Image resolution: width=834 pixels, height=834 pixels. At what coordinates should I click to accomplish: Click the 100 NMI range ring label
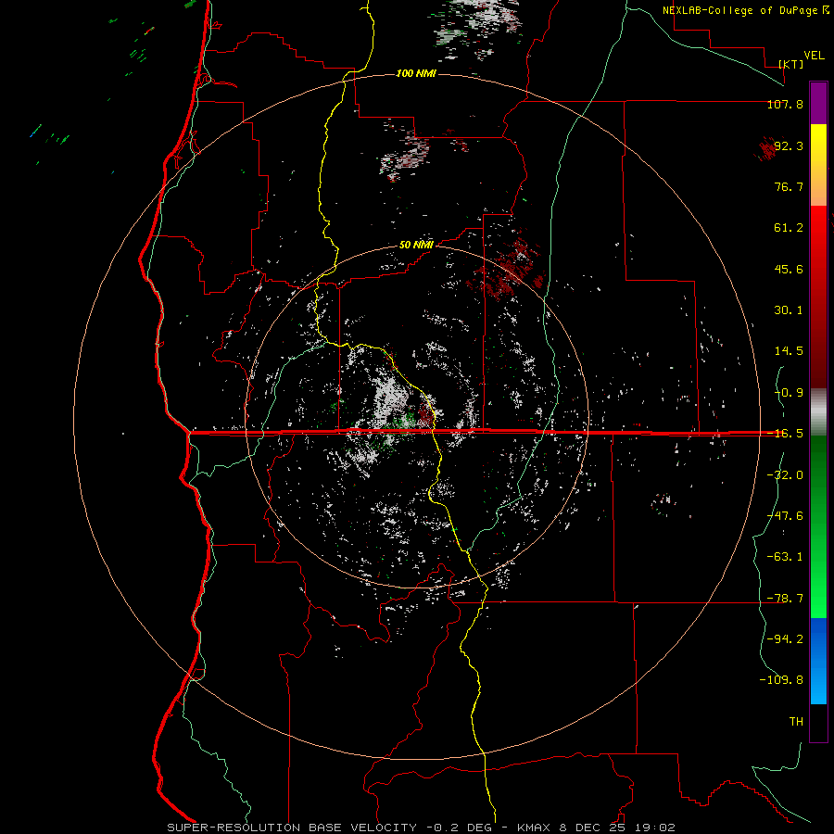click(416, 73)
